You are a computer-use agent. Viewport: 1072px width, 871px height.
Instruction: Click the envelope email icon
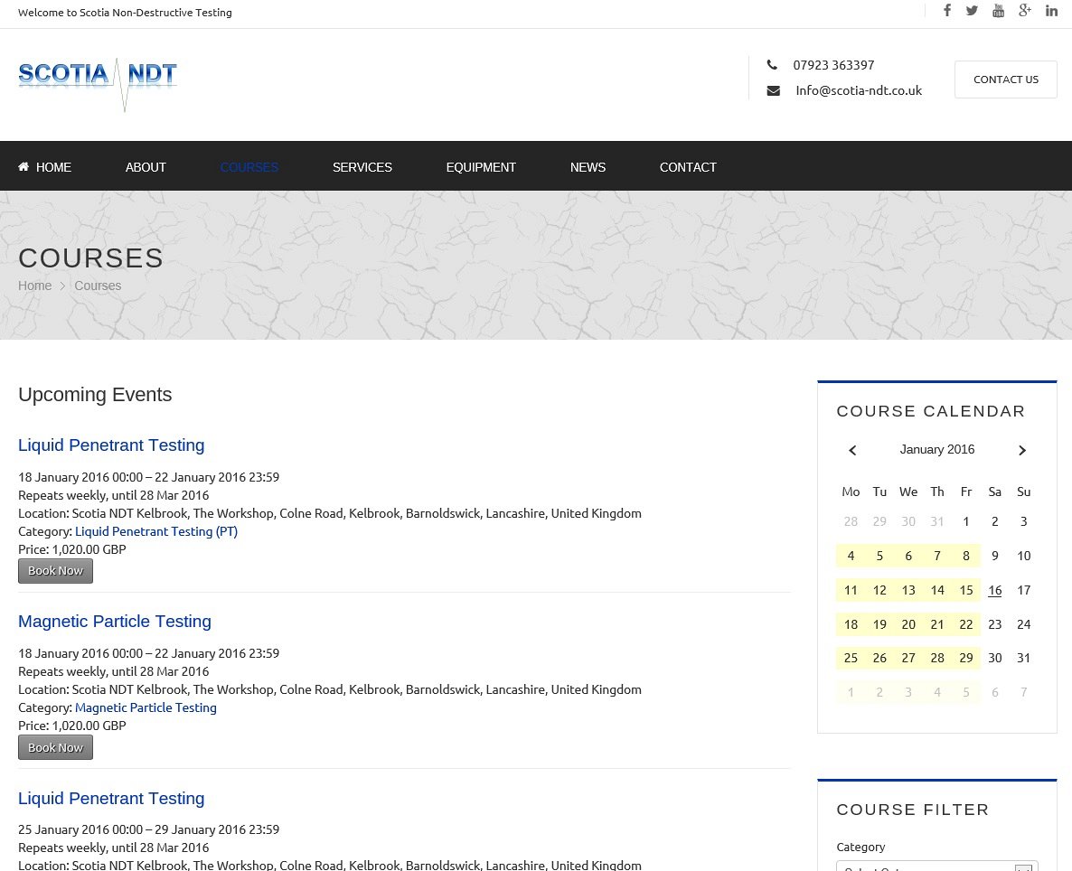coord(773,90)
